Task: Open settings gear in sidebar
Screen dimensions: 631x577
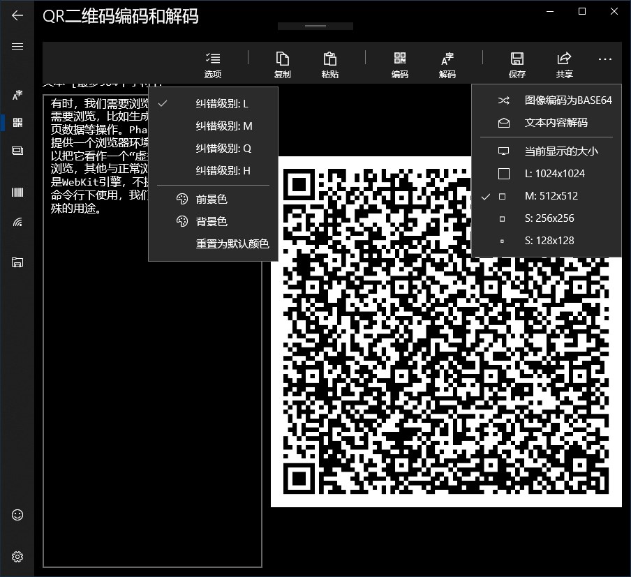Action: [17, 557]
